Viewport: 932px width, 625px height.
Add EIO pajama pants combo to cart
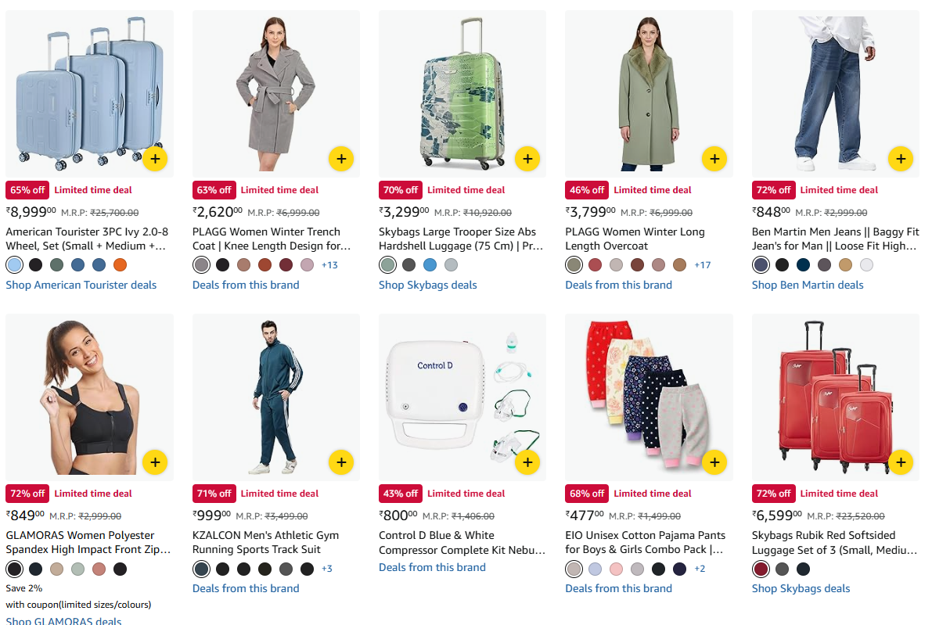point(714,462)
